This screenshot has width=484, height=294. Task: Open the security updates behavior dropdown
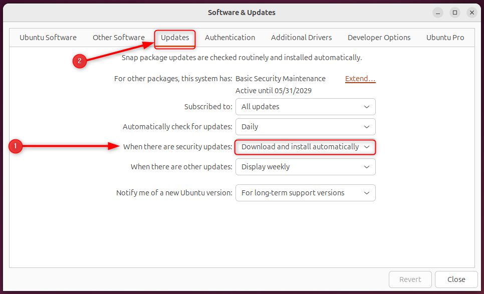(x=305, y=147)
